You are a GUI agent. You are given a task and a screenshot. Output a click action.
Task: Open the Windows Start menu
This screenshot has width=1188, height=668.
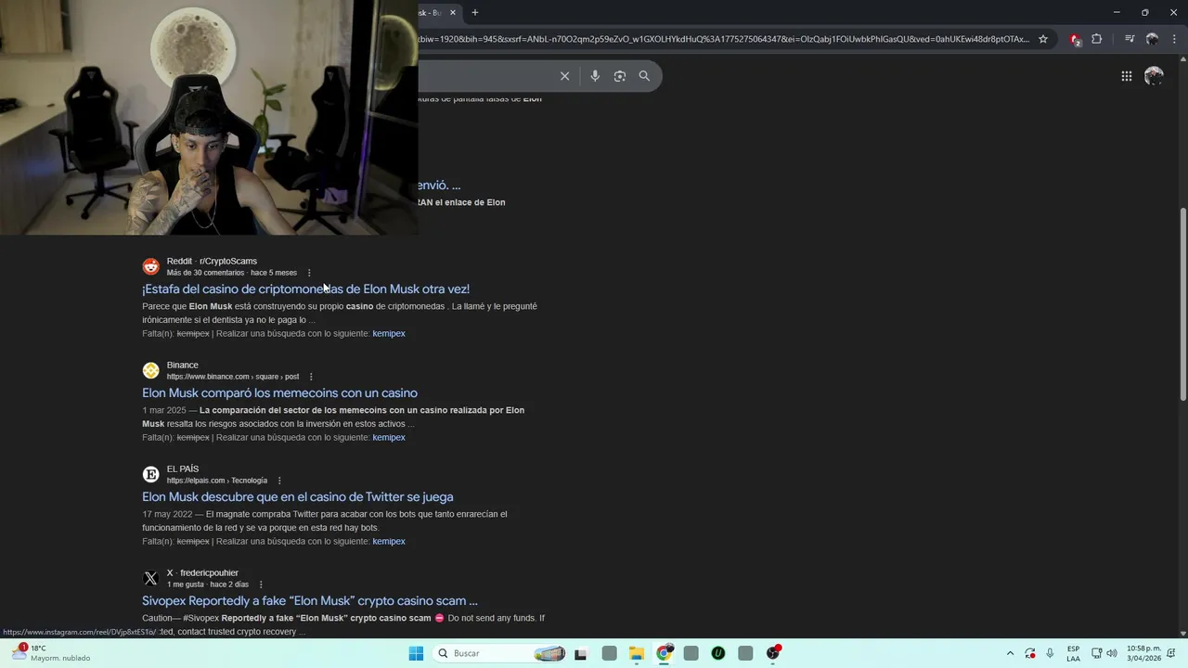(x=416, y=653)
